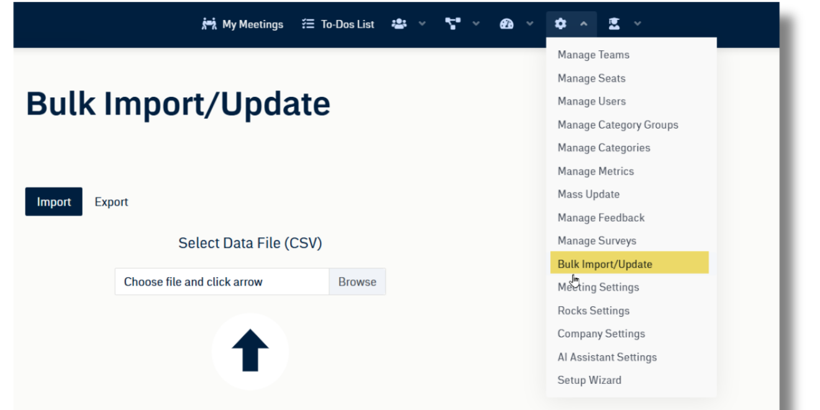Select the Import tab
Image resolution: width=820 pixels, height=410 pixels.
click(x=53, y=202)
